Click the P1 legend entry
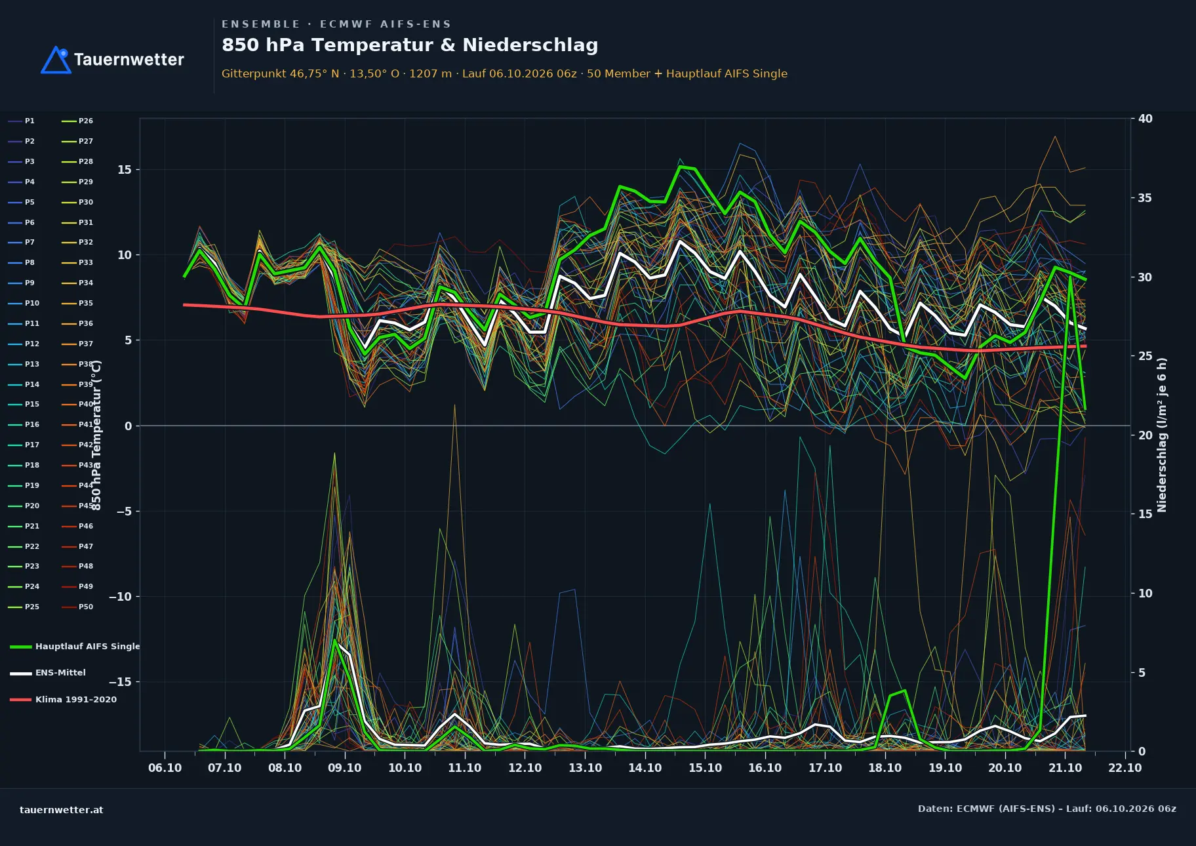 [x=21, y=121]
